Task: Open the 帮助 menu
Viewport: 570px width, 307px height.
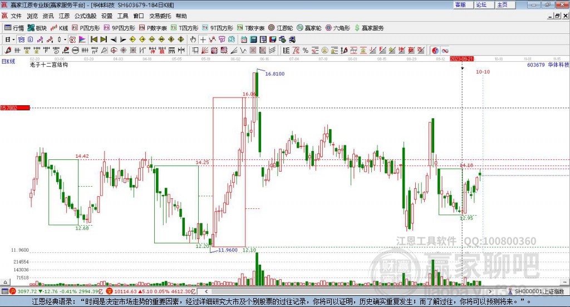Action: [x=181, y=16]
